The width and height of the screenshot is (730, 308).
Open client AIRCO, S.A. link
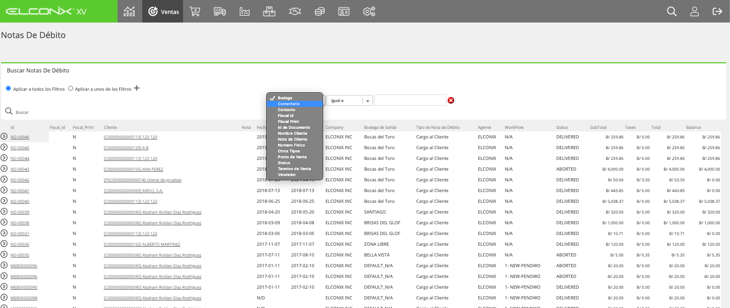click(133, 191)
